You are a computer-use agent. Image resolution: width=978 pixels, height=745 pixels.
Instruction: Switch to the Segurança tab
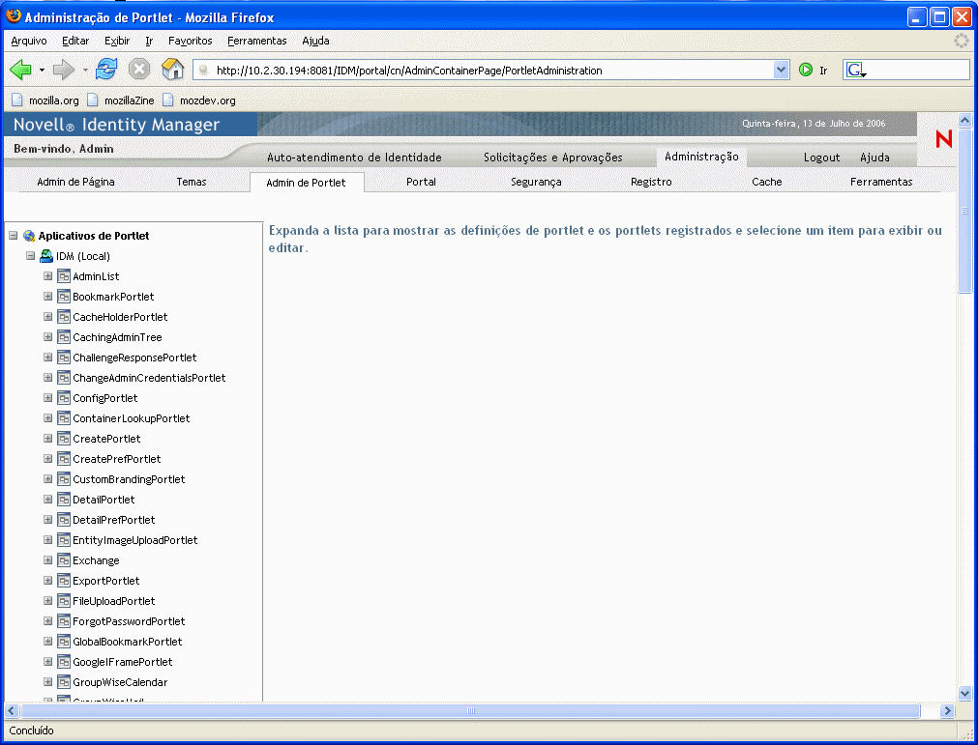pos(536,182)
